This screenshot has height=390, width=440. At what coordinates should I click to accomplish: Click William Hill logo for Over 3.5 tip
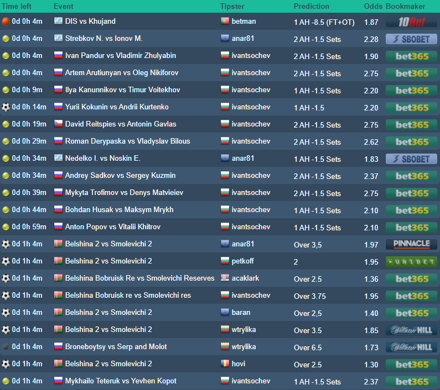(411, 330)
